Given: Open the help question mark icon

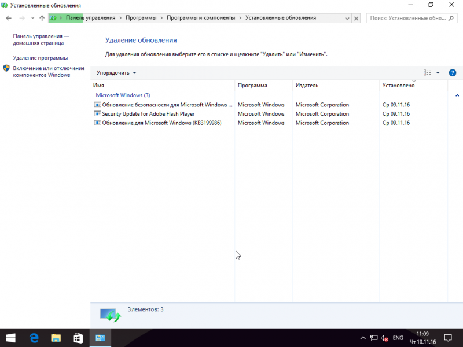Looking at the screenshot, I should (453, 73).
